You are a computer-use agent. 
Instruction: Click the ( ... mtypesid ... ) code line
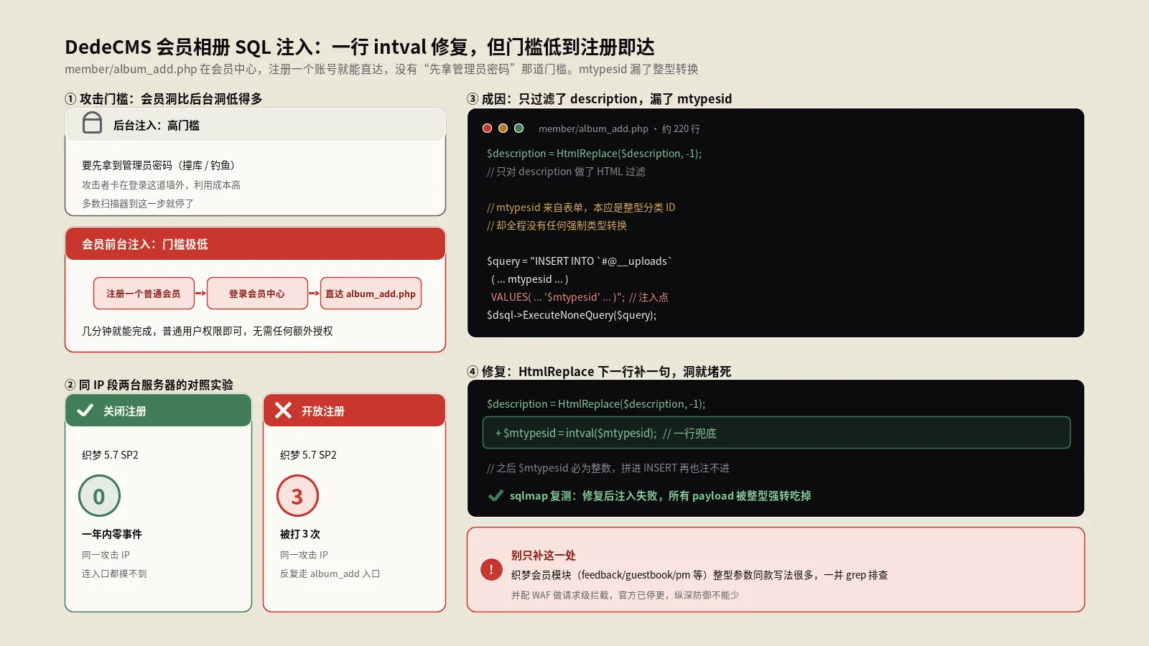(x=529, y=279)
